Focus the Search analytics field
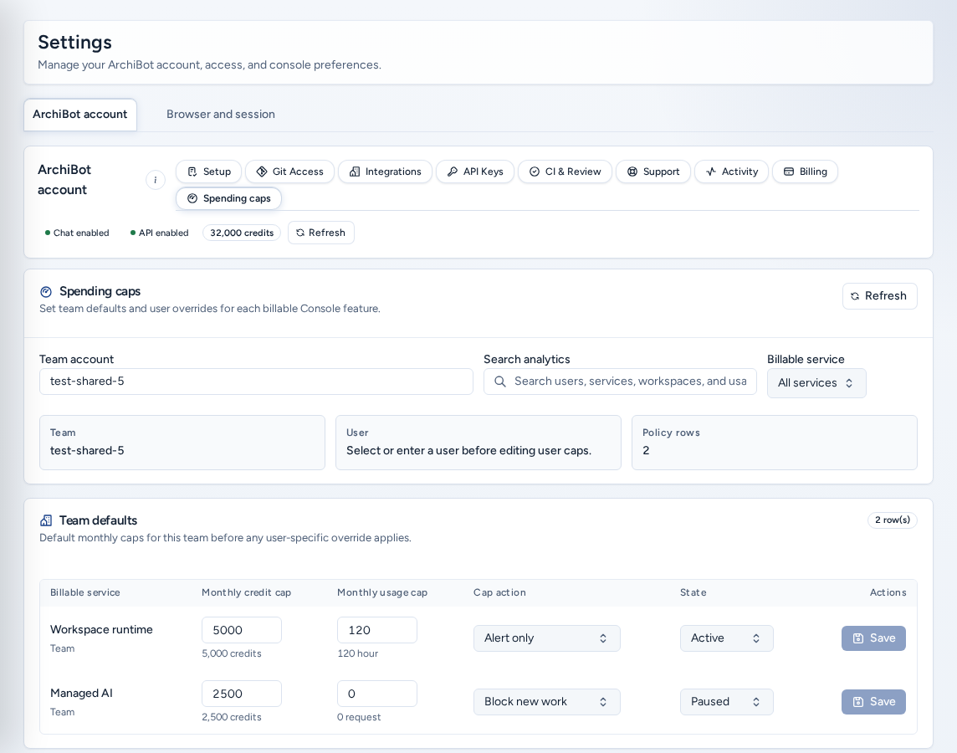This screenshot has width=957, height=753. click(x=620, y=382)
